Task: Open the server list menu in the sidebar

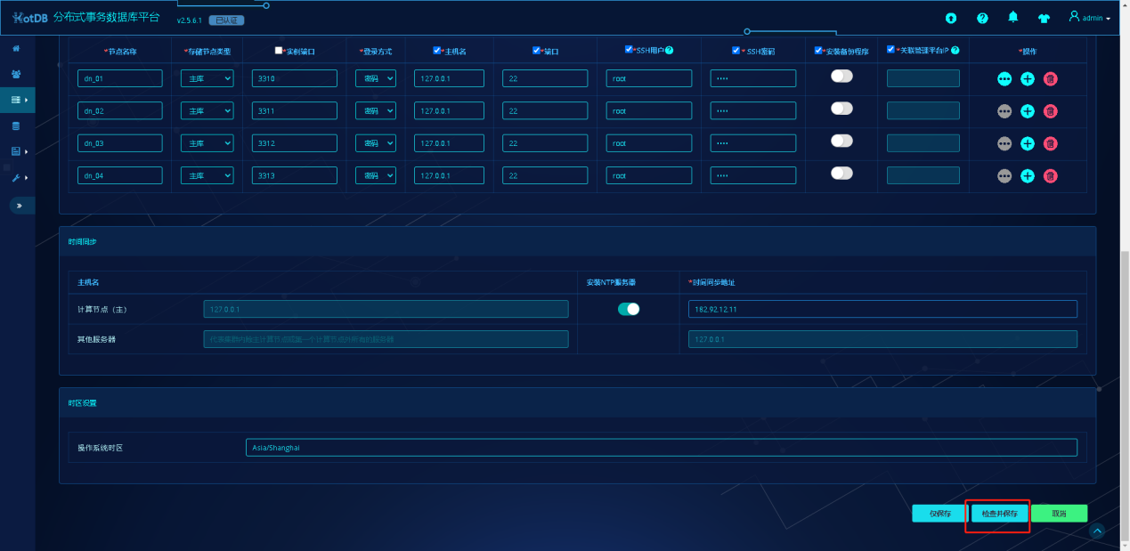Action: [x=19, y=100]
